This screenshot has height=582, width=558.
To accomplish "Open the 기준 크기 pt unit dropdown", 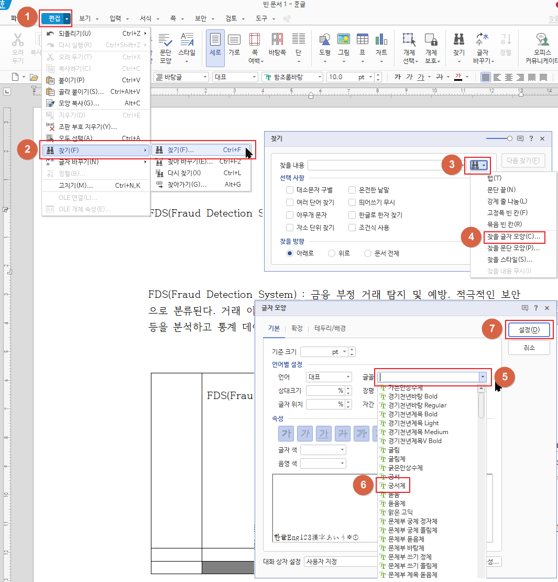I will (x=345, y=351).
